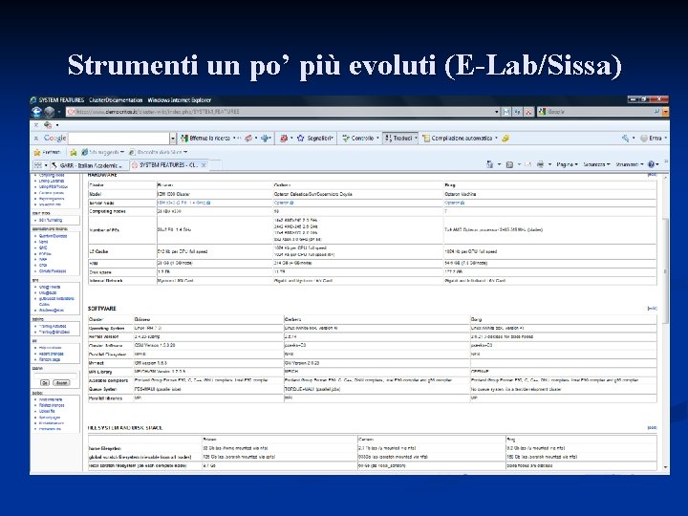Open the Compilazione automatica dropdown arrow
The width and height of the screenshot is (688, 516).
[x=496, y=139]
